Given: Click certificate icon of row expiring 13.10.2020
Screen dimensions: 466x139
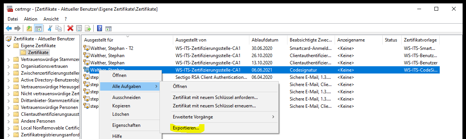Looking at the screenshot, I should 87,63.
